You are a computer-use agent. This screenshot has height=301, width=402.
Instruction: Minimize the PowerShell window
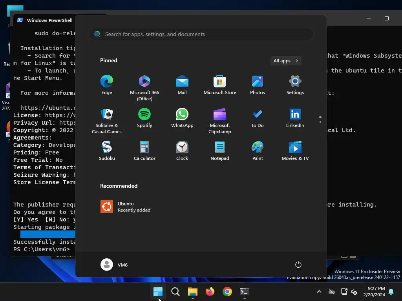[x=369, y=18]
